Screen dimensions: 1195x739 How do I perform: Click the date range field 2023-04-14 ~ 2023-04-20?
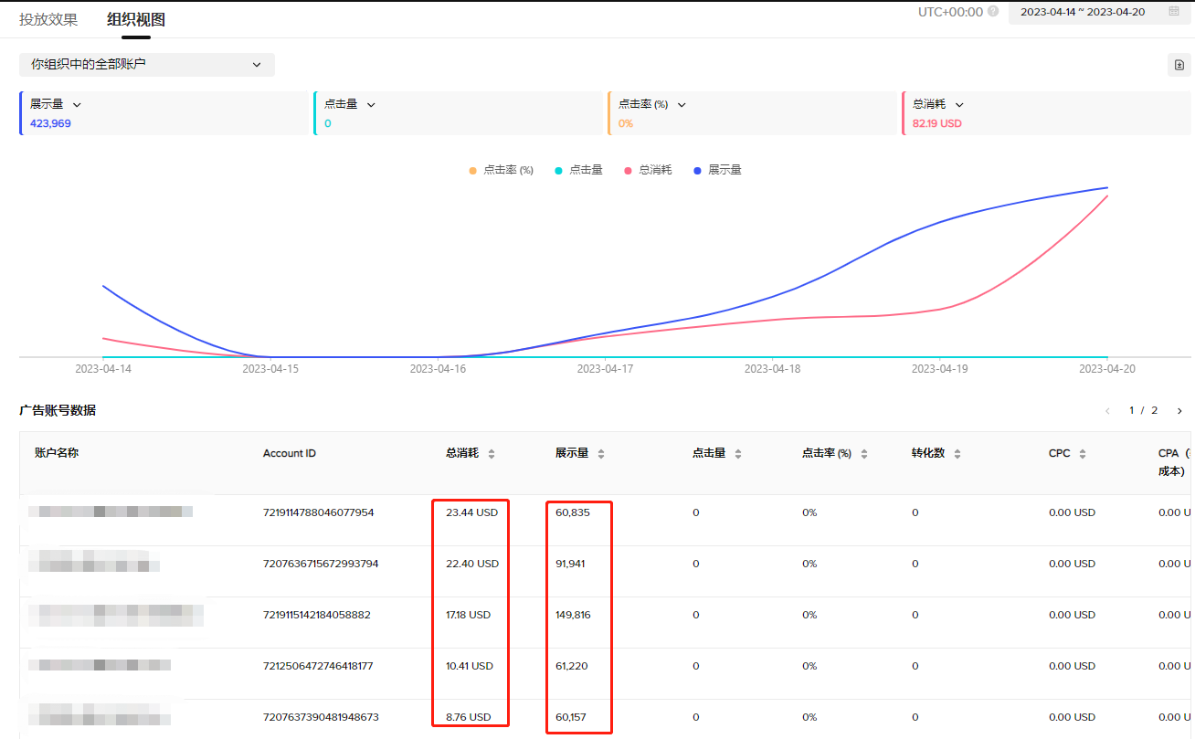tap(1082, 12)
